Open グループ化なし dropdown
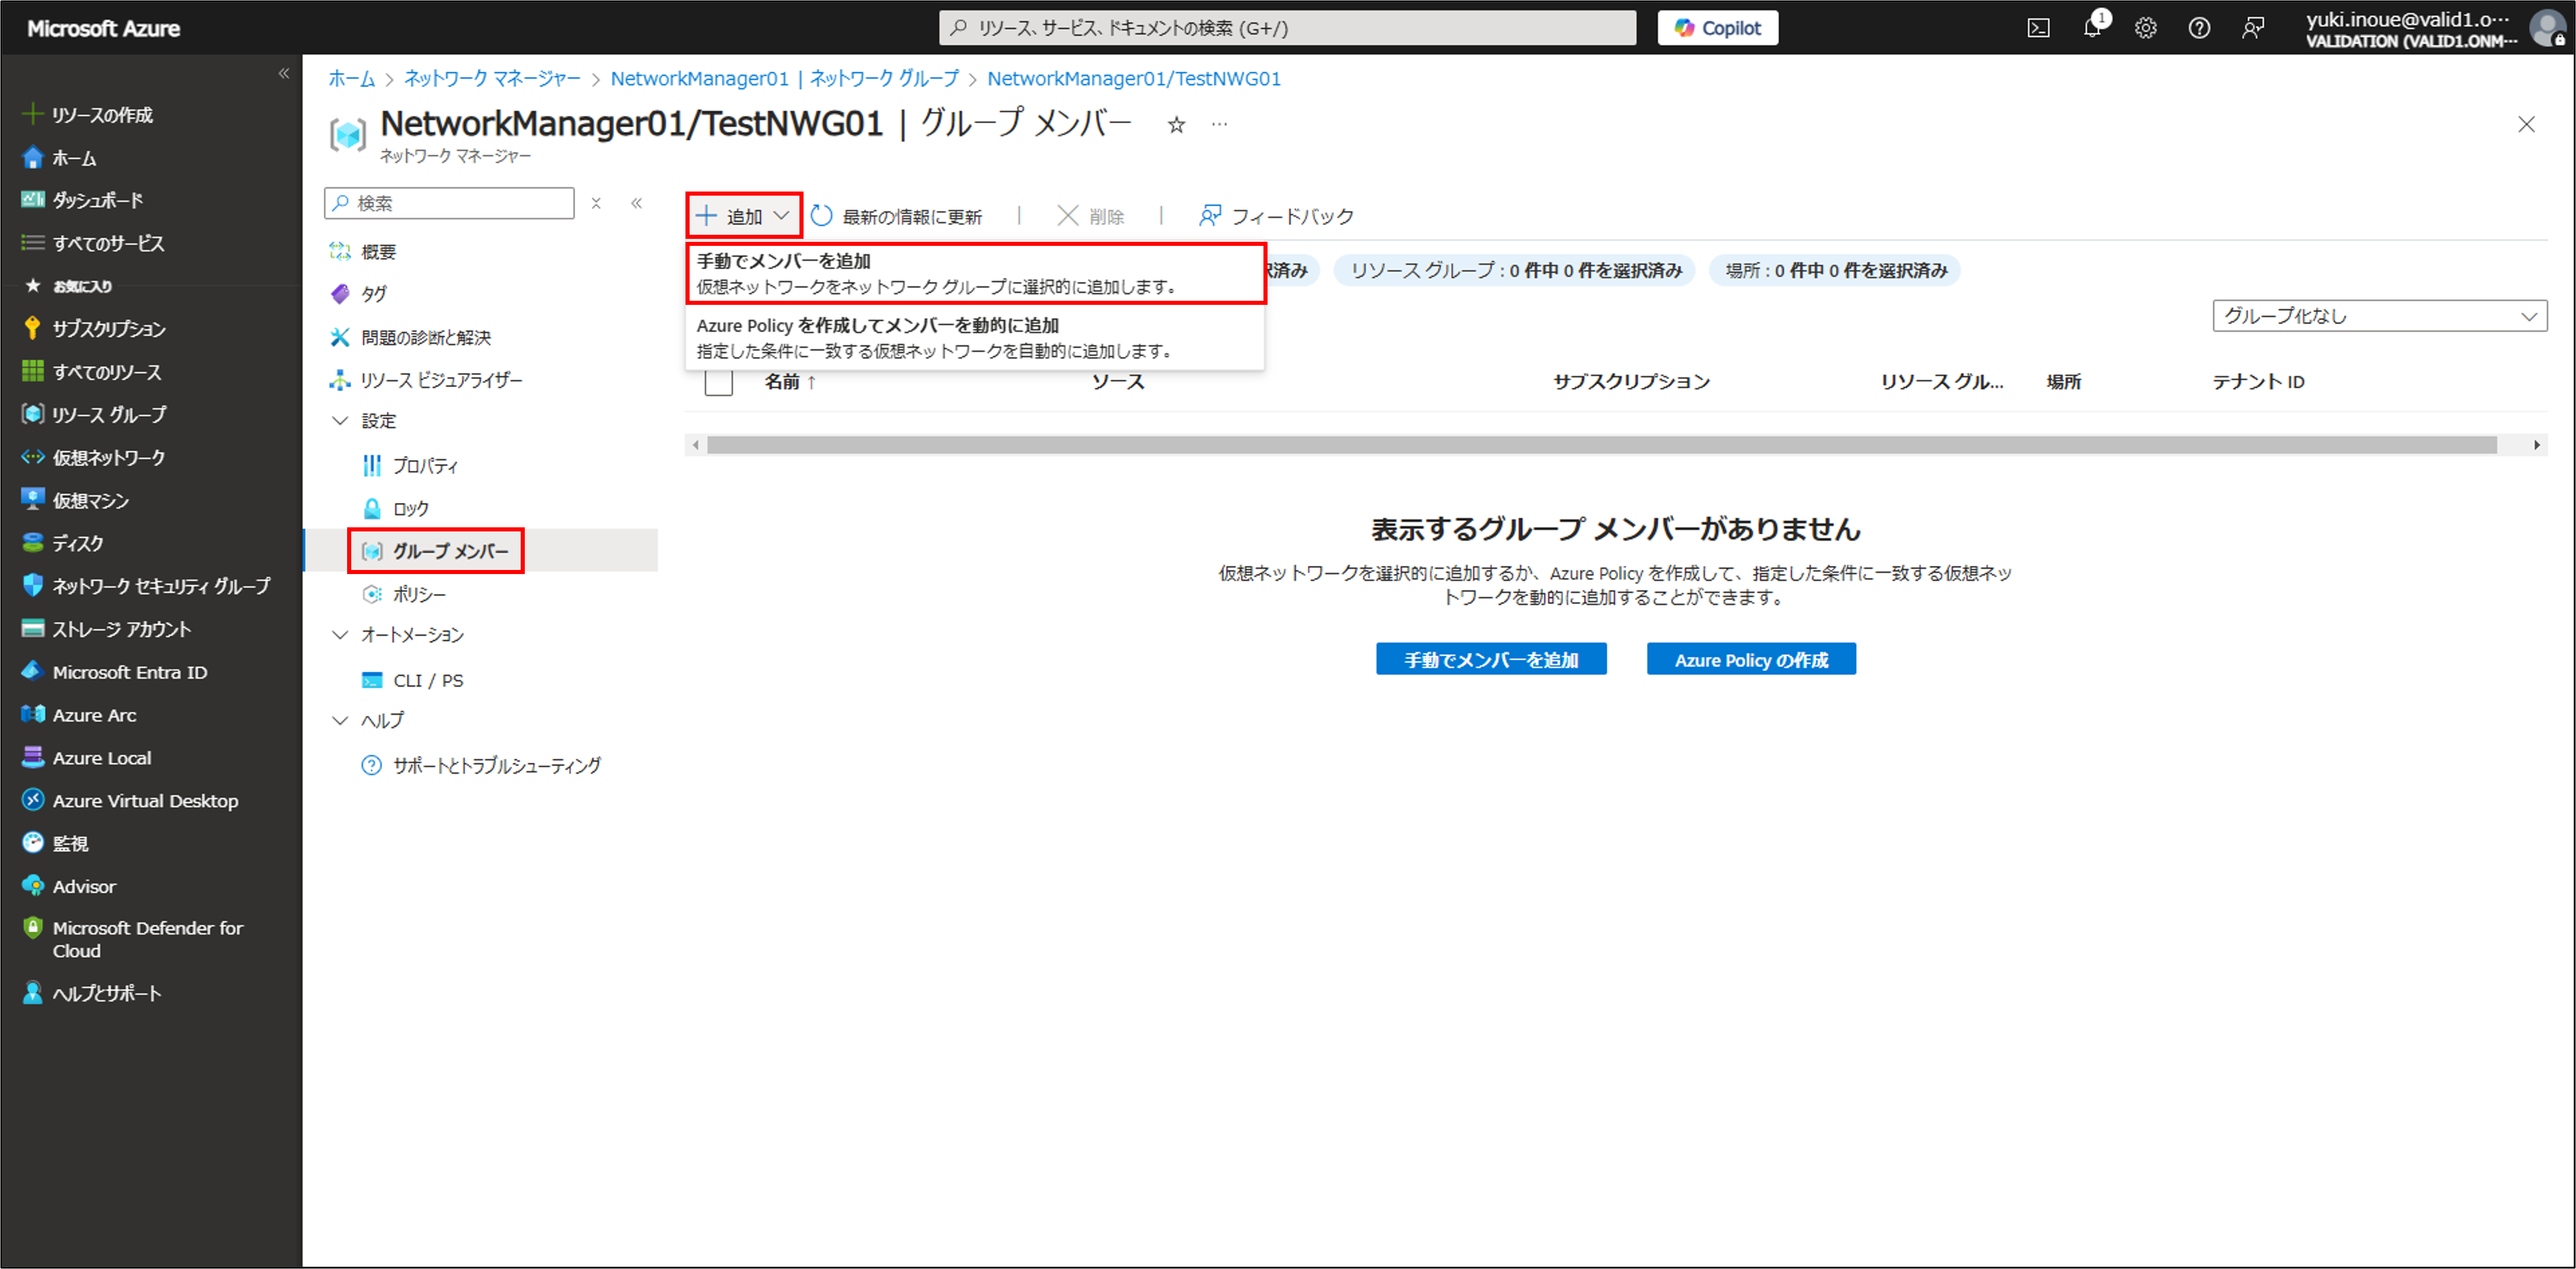The width and height of the screenshot is (2576, 1269). (2380, 316)
